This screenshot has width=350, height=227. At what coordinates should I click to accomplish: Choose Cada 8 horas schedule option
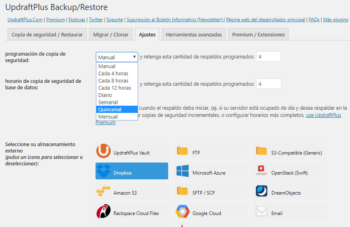(x=117, y=80)
